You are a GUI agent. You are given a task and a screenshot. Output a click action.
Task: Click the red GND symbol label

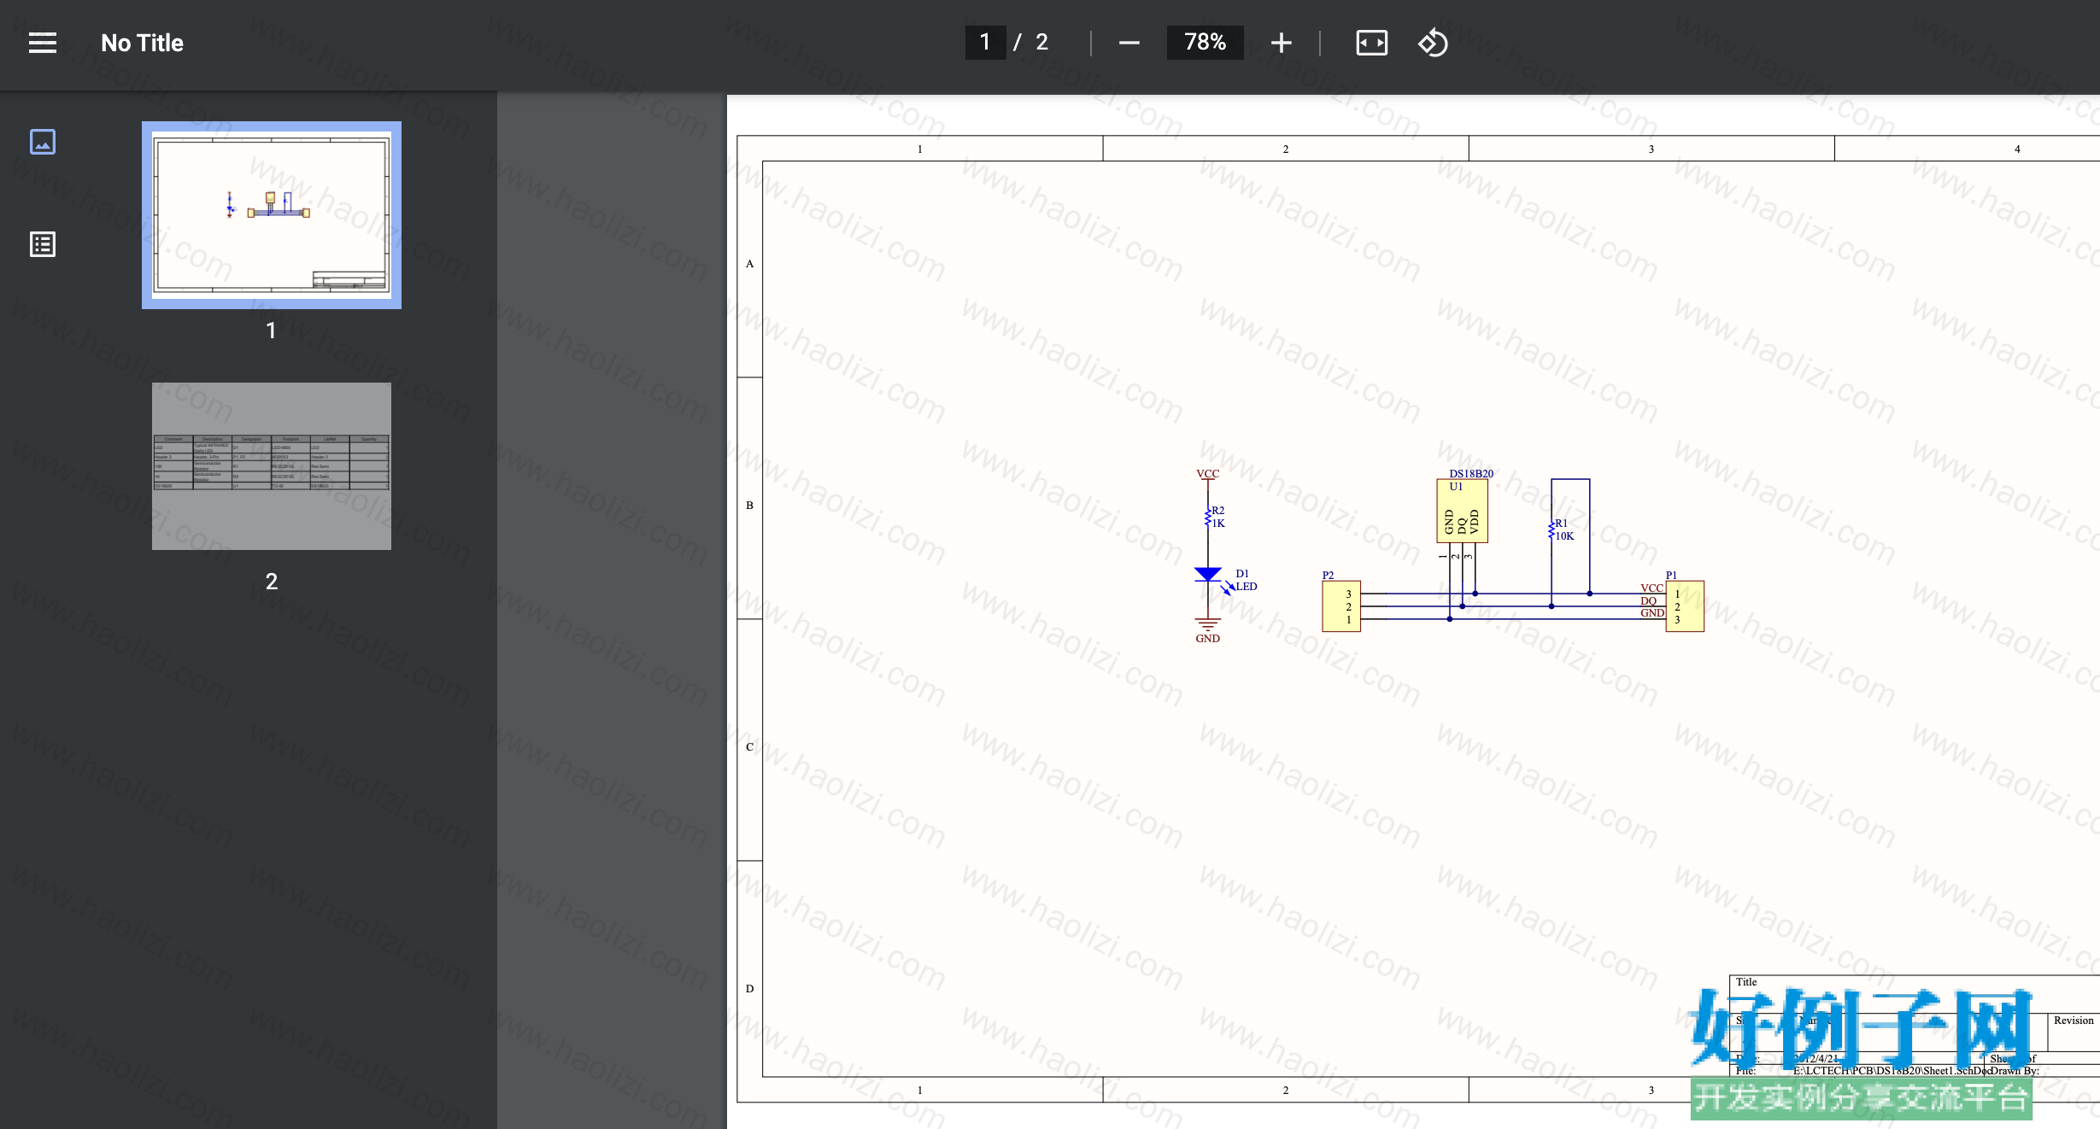pos(1207,639)
